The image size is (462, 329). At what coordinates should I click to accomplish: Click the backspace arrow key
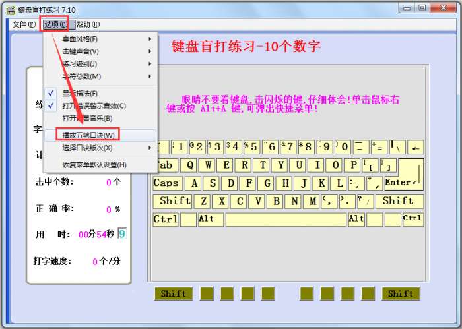click(x=415, y=147)
